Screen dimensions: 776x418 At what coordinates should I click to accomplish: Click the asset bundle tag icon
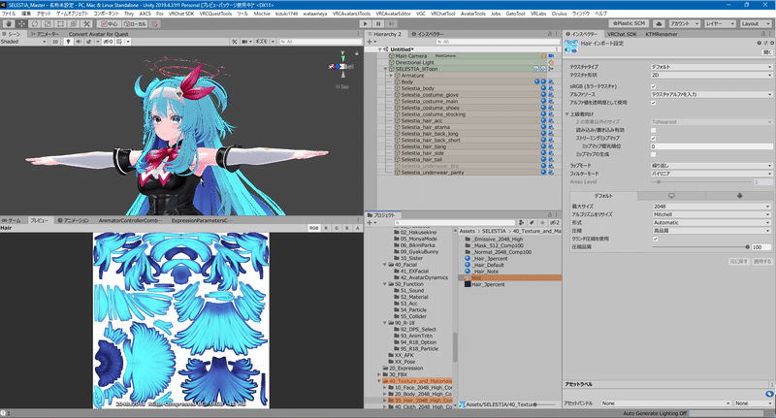coord(769,394)
